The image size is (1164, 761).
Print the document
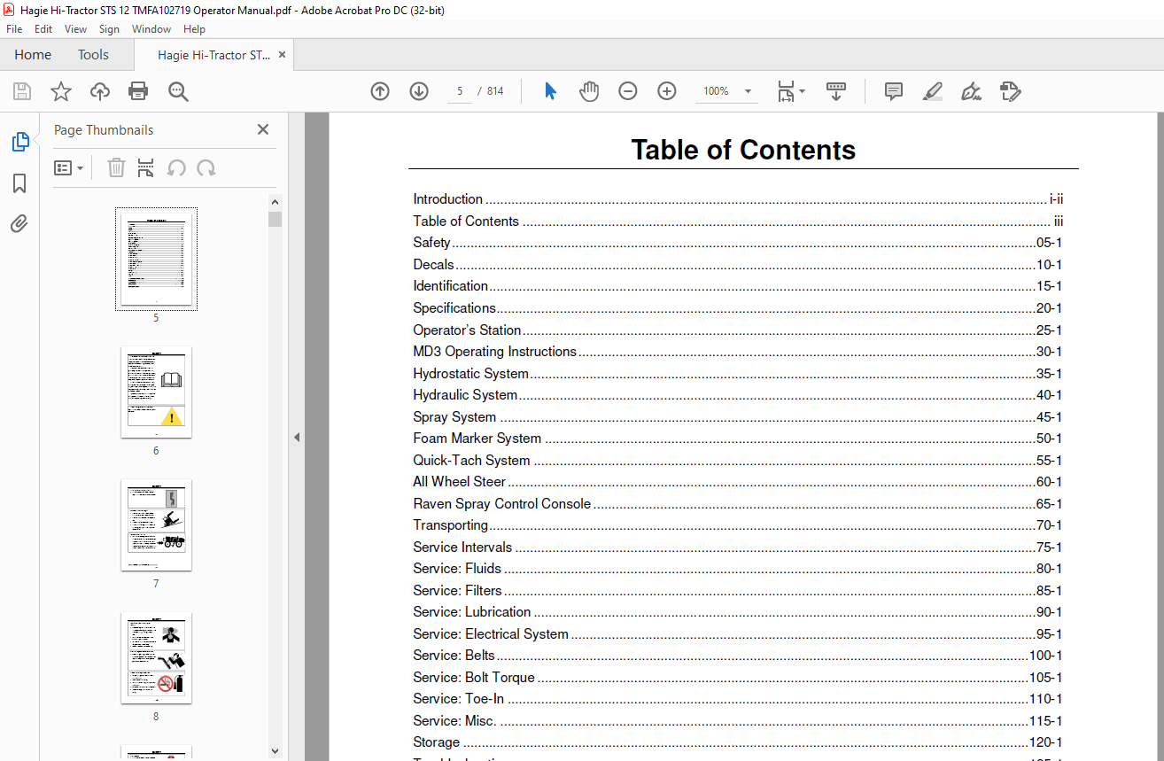coord(138,91)
